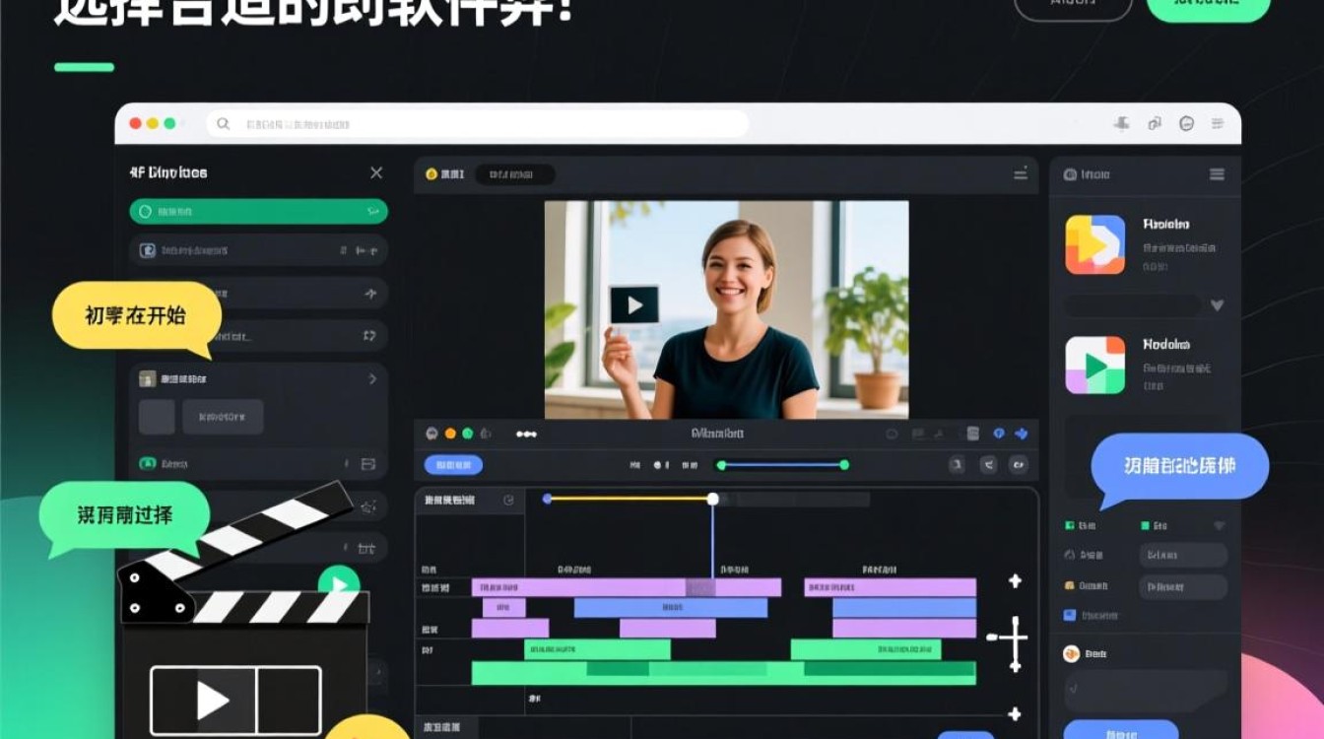Screen dimensions: 1324x739
Task: Click the round icon in the right panel header
Action: tap(1070, 174)
